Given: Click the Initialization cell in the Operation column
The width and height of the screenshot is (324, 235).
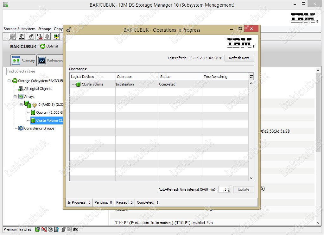Looking at the screenshot, I should pyautogui.click(x=137, y=84).
